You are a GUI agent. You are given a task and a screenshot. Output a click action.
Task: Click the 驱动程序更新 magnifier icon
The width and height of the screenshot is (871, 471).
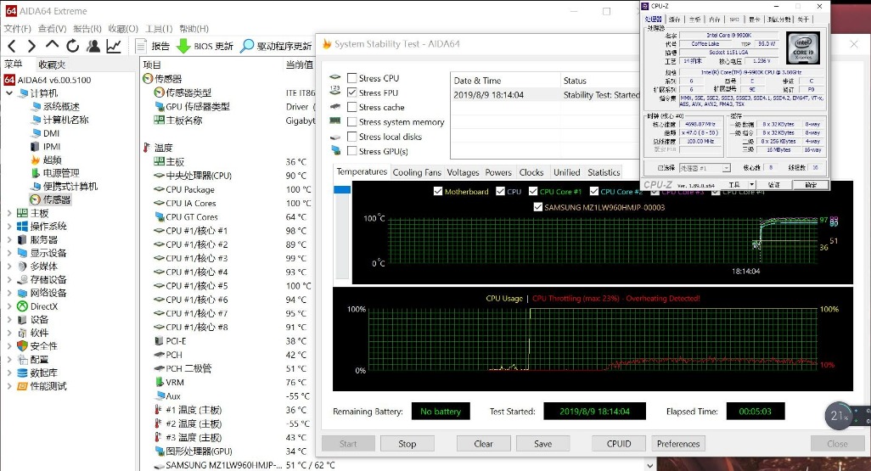tap(247, 46)
